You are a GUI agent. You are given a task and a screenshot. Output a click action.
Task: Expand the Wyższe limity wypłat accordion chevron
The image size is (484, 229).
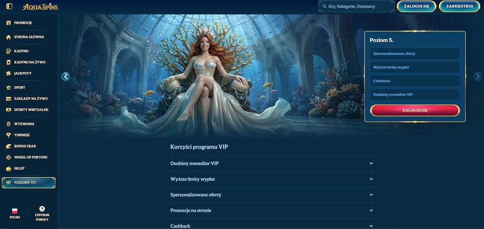(371, 179)
